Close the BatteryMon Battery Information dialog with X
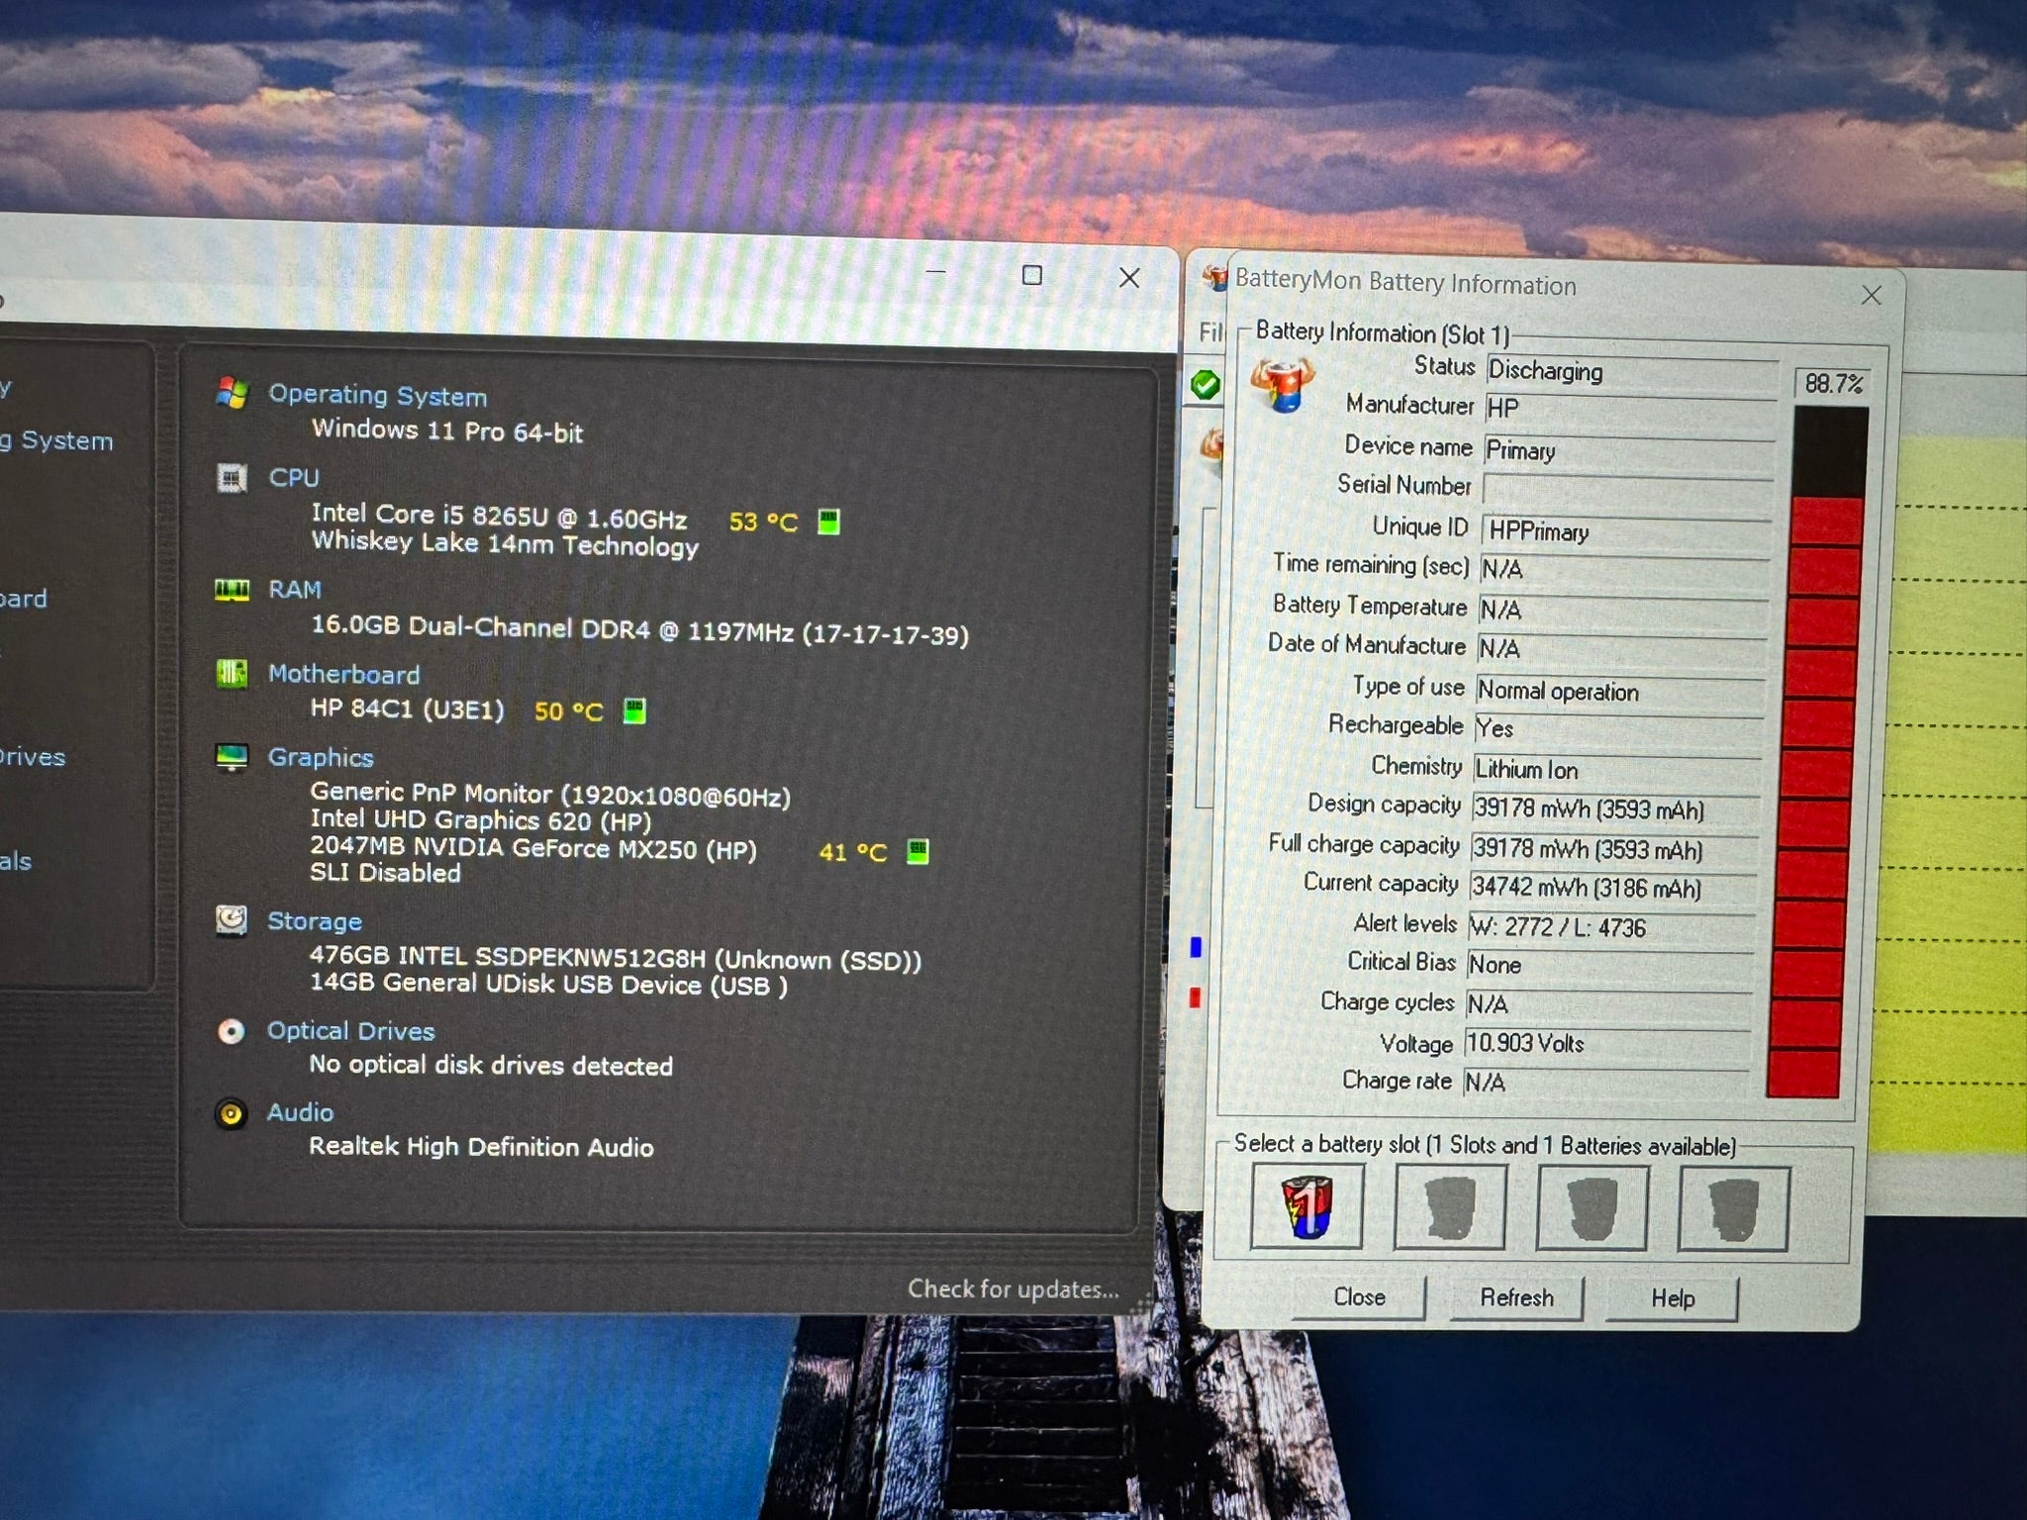Viewport: 2027px width, 1520px height. 1871,296
